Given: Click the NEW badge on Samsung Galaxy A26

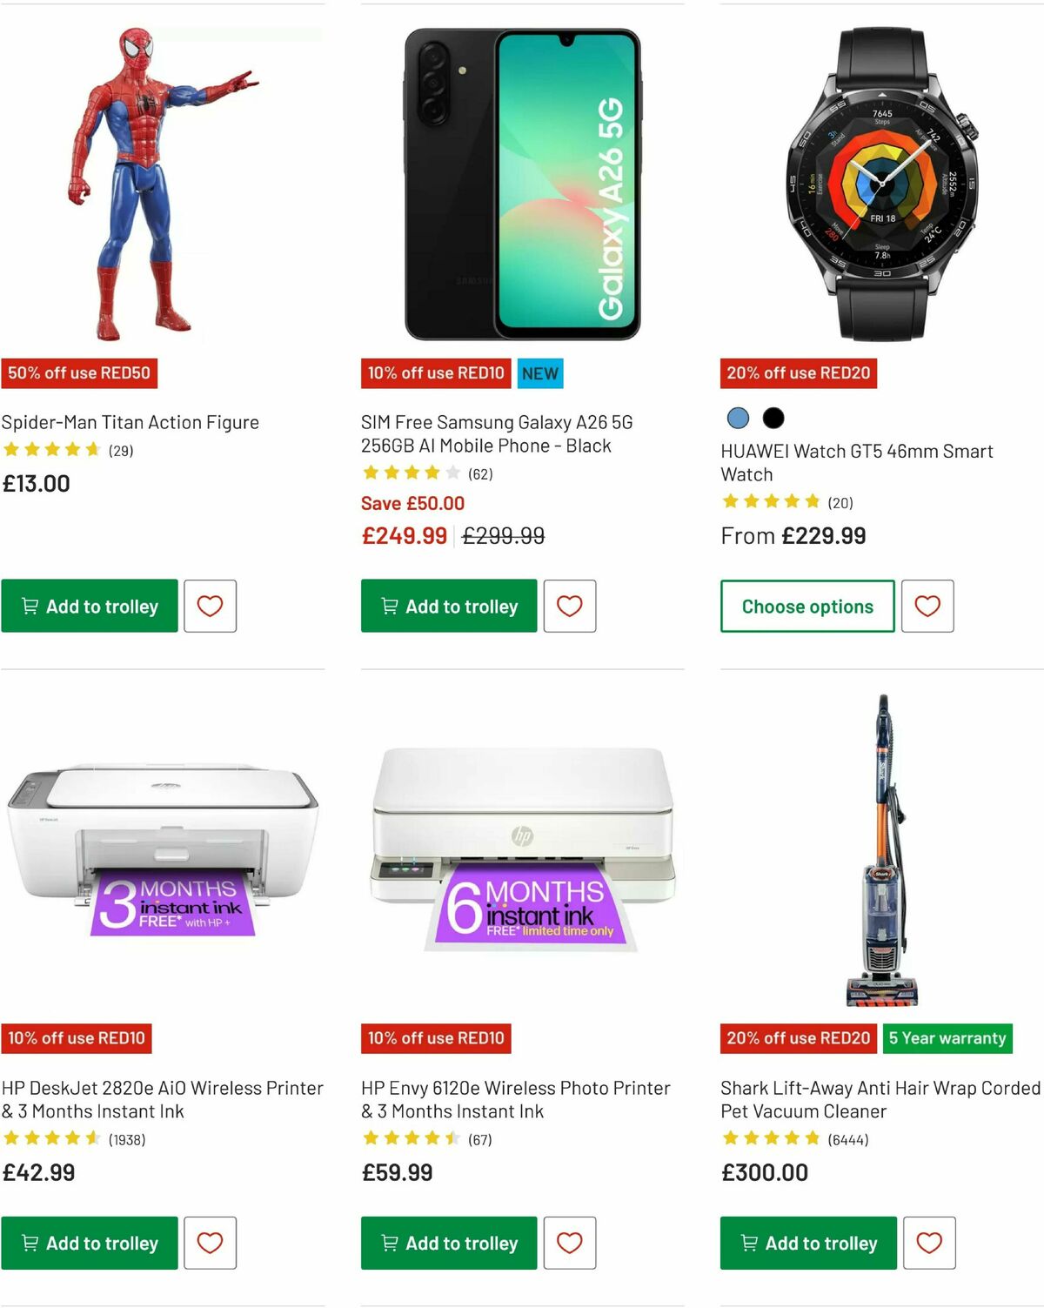Looking at the screenshot, I should (x=539, y=373).
